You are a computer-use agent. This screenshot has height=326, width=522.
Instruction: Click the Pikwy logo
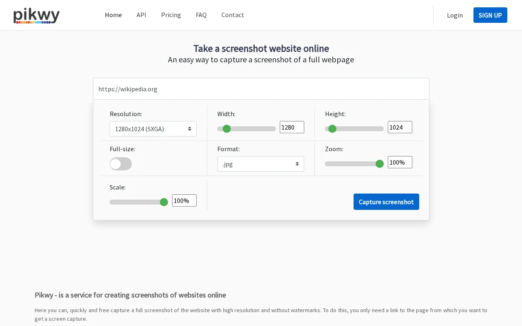(37, 15)
